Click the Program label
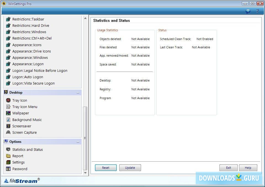 click(x=105, y=98)
